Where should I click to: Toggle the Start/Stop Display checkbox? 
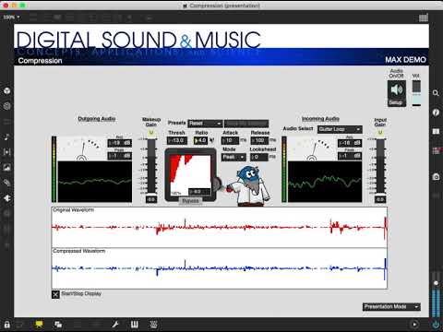point(55,294)
